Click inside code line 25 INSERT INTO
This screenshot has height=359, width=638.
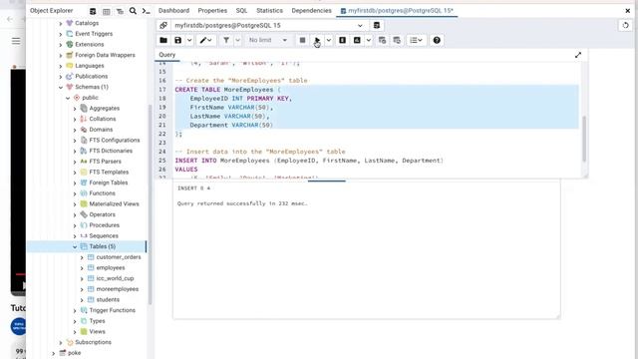click(x=309, y=161)
